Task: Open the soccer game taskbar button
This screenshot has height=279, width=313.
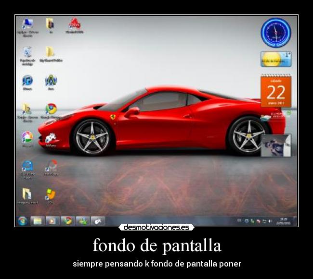Action: pos(98,221)
